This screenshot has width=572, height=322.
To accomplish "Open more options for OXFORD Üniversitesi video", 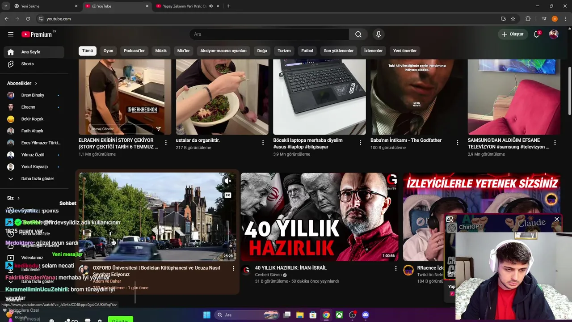I will (233, 268).
